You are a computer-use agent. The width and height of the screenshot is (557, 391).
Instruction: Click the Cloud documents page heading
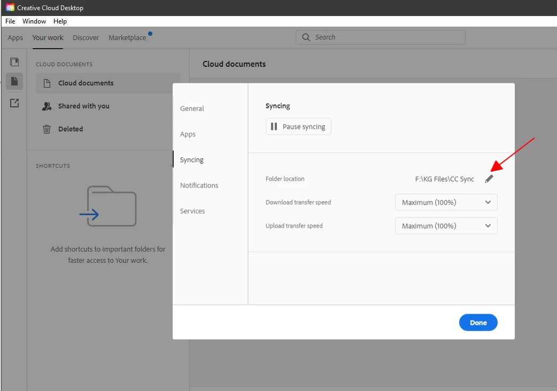[x=234, y=64]
